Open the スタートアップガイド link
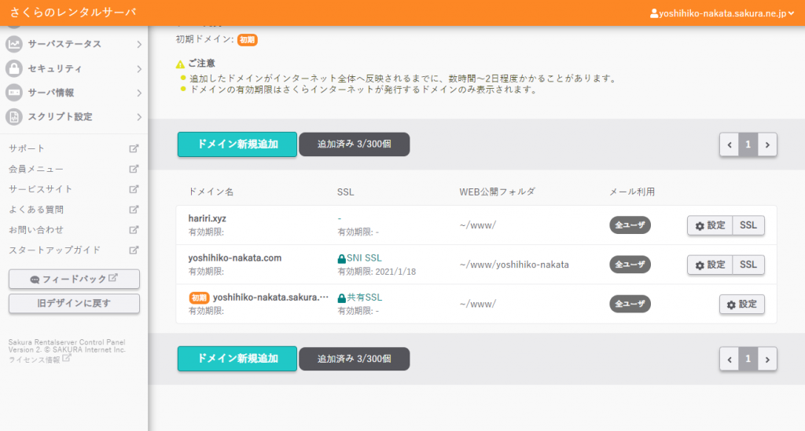This screenshot has width=805, height=431. (x=54, y=250)
